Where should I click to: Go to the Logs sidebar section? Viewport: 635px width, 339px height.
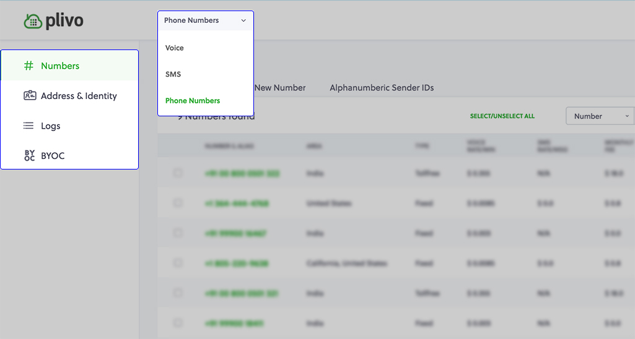pos(51,126)
